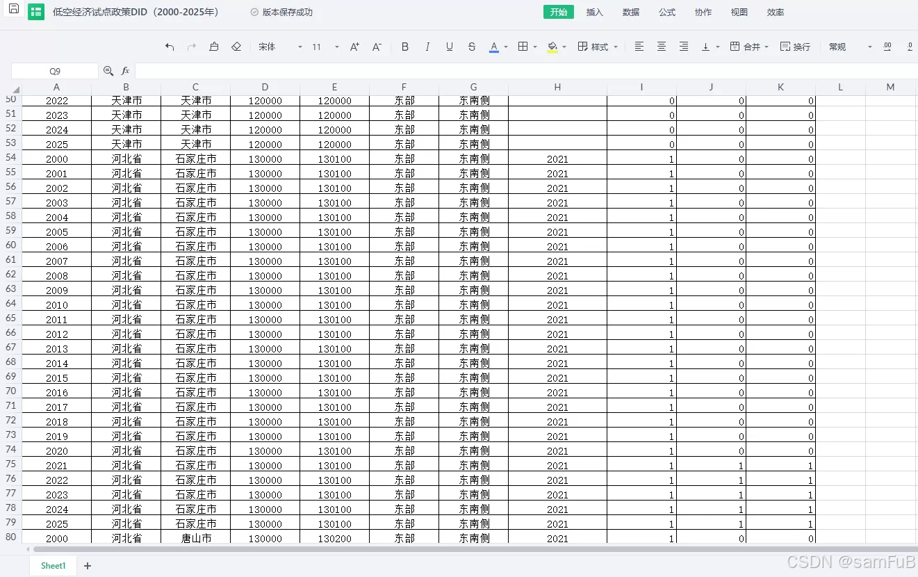Select row 75 header
This screenshot has height=577, width=918.
pos(10,464)
